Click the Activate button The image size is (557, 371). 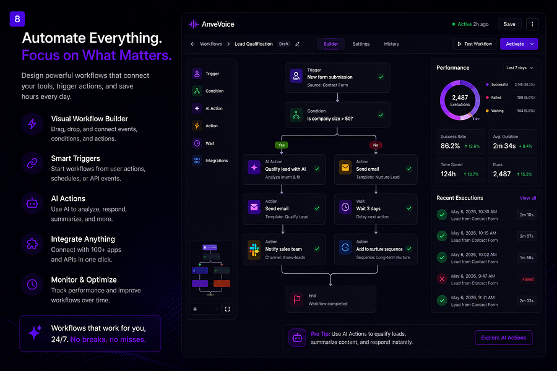click(x=514, y=44)
